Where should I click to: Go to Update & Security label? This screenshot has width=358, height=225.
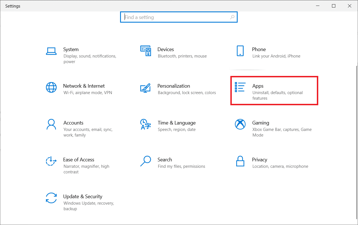coord(83,197)
